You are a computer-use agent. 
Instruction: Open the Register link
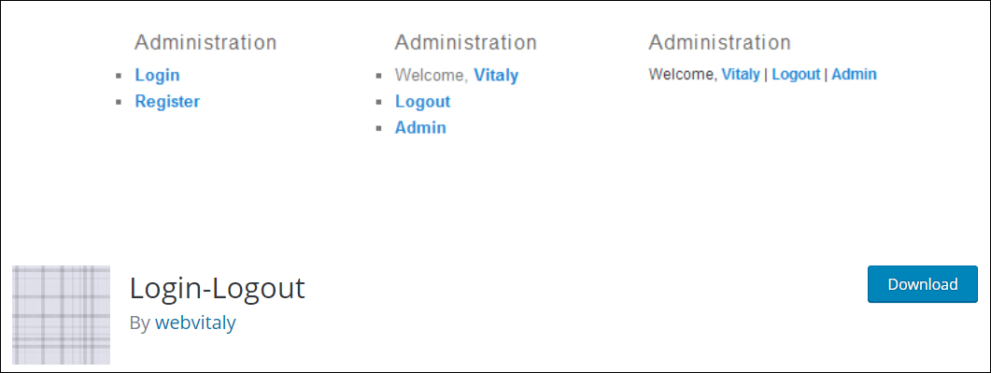pyautogui.click(x=167, y=101)
